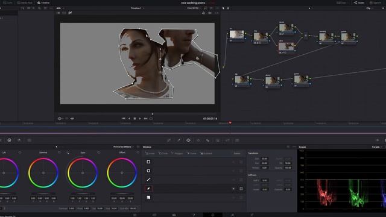The width and height of the screenshot is (386, 217).
Task: Reset the Lift color wheel
Action: click(20, 153)
